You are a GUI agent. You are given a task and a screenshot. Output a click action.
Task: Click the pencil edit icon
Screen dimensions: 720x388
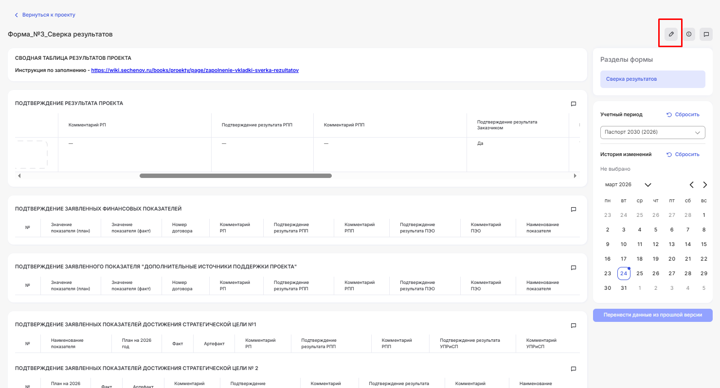671,34
